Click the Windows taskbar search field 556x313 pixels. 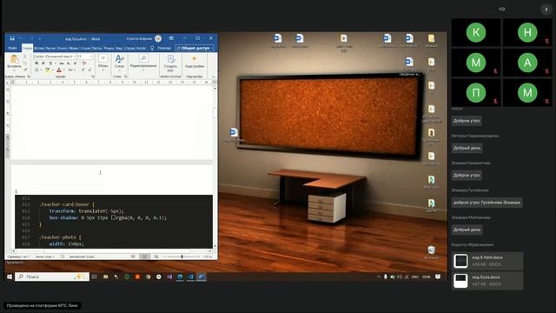click(52, 276)
